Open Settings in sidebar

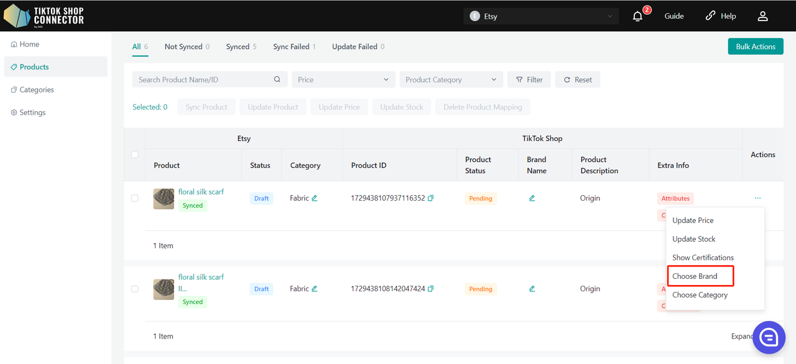tap(28, 112)
